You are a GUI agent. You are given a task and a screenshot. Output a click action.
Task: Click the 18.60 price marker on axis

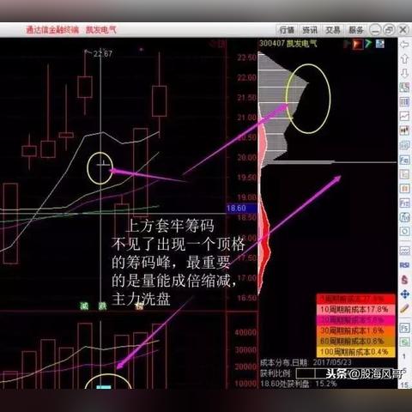[x=236, y=208]
